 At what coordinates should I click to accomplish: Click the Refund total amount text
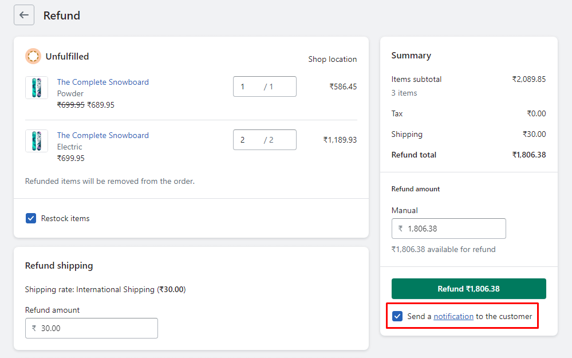(x=529, y=155)
